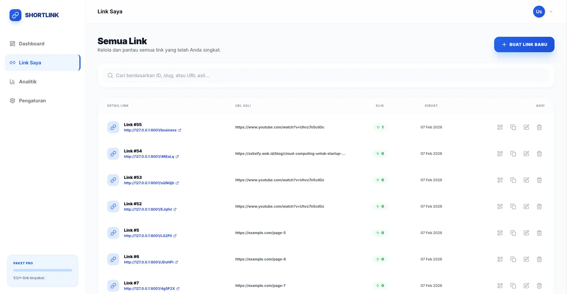Delete Link #52 with trash icon
This screenshot has height=294, width=567.
click(x=539, y=206)
